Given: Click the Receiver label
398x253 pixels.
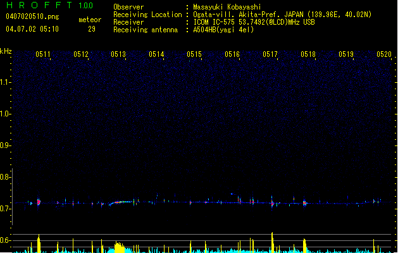Looking at the screenshot, I should point(128,22).
